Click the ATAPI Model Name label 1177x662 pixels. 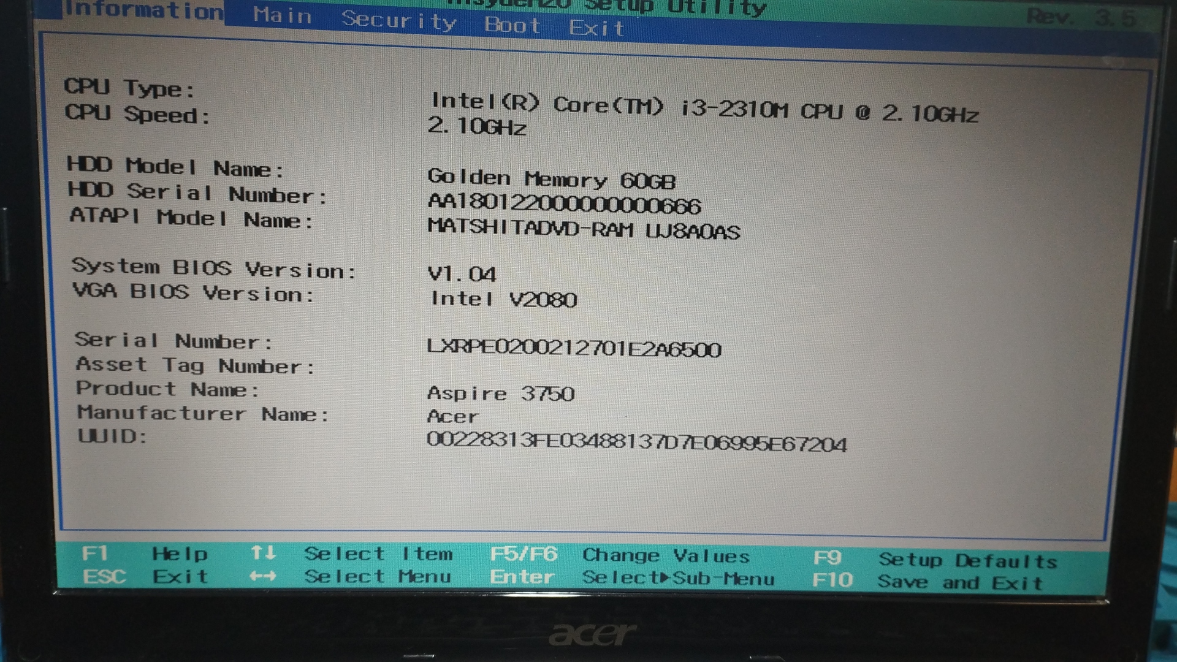point(191,218)
